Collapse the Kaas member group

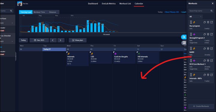pos(12,23)
